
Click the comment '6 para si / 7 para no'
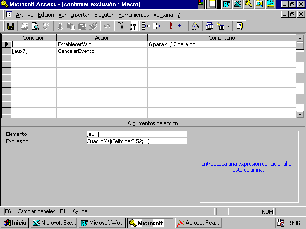pos(172,44)
